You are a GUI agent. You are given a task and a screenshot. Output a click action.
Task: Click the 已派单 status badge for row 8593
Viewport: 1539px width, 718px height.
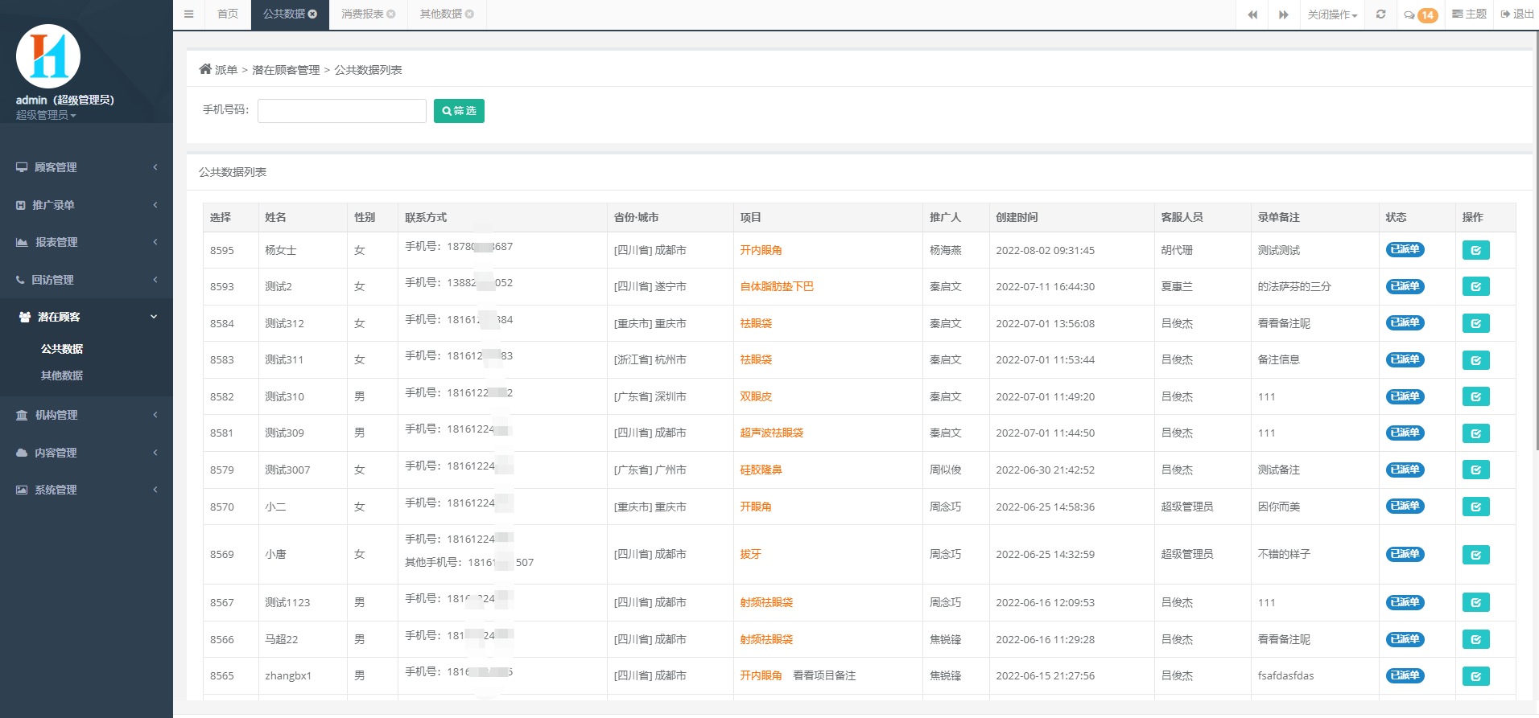1405,286
